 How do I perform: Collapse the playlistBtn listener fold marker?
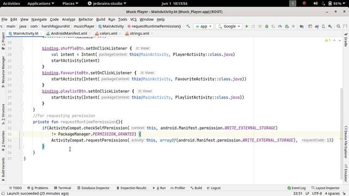click(x=22, y=91)
